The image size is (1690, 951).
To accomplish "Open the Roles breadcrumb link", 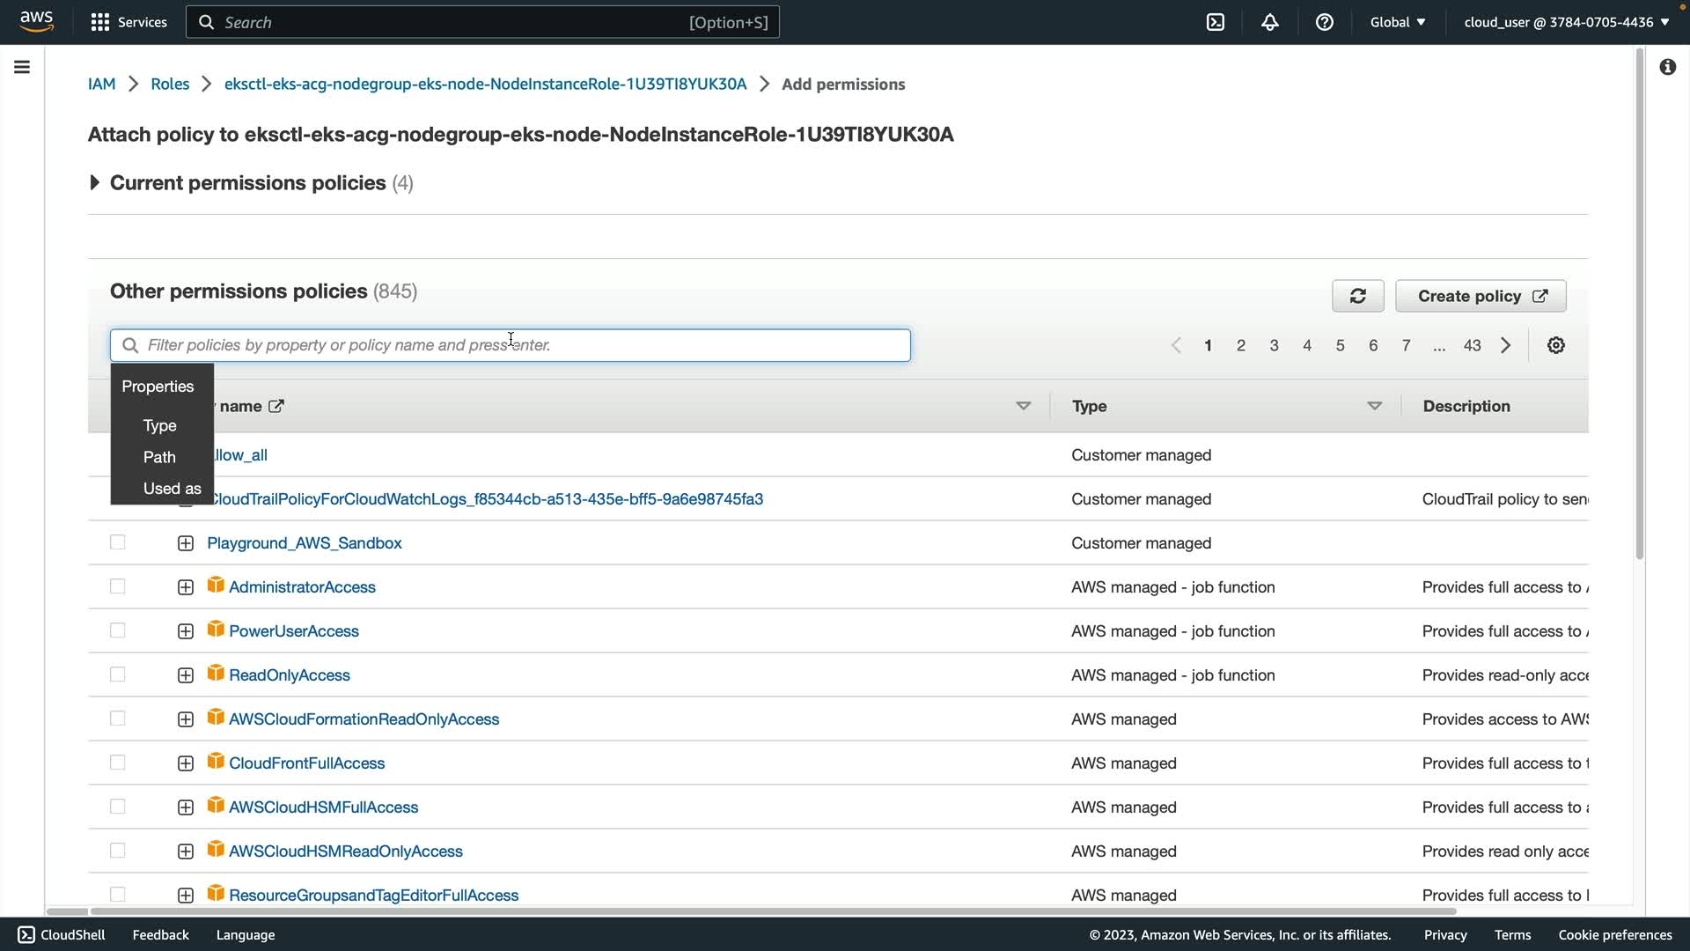I will pyautogui.click(x=170, y=84).
